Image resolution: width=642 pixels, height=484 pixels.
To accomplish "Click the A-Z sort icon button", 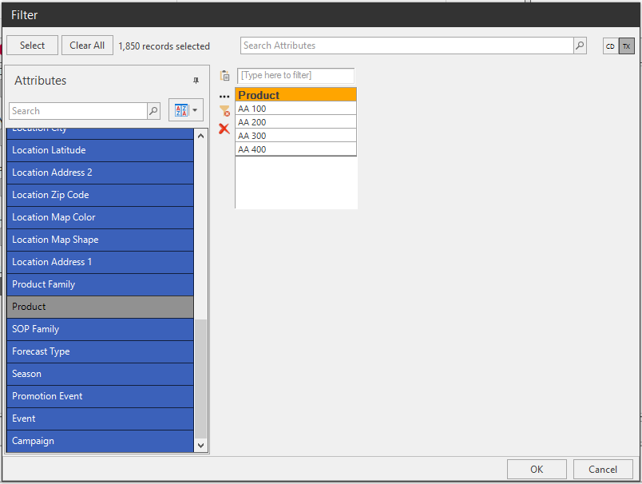I will (181, 110).
